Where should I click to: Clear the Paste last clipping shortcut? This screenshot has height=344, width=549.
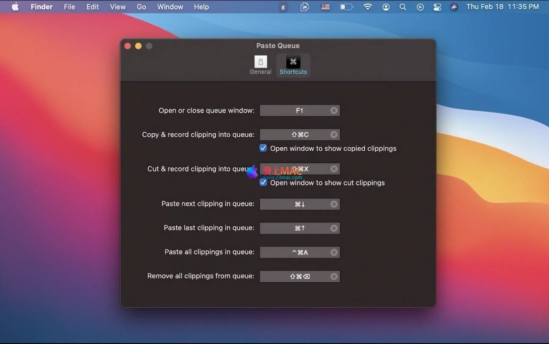334,228
